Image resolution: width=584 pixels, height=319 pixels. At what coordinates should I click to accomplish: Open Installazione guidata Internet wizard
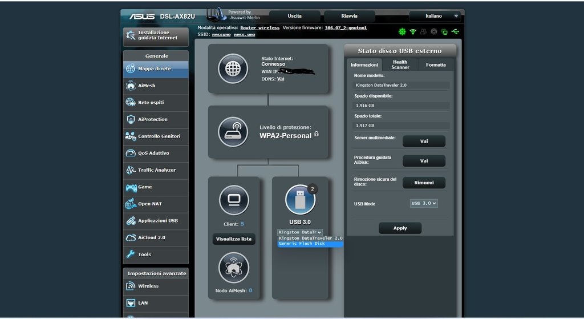tap(156, 36)
